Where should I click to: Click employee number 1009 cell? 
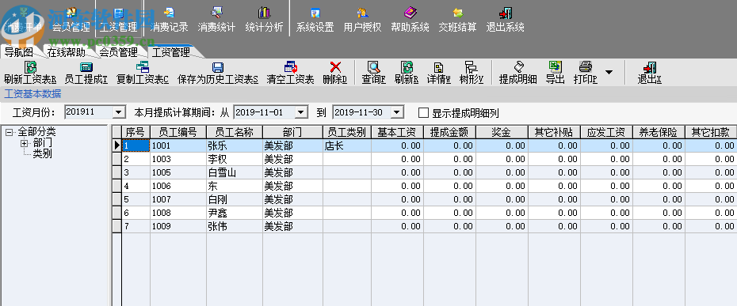pyautogui.click(x=178, y=227)
